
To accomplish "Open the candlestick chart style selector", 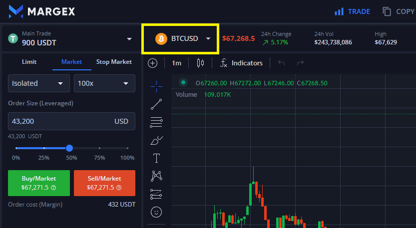I will pyautogui.click(x=201, y=63).
